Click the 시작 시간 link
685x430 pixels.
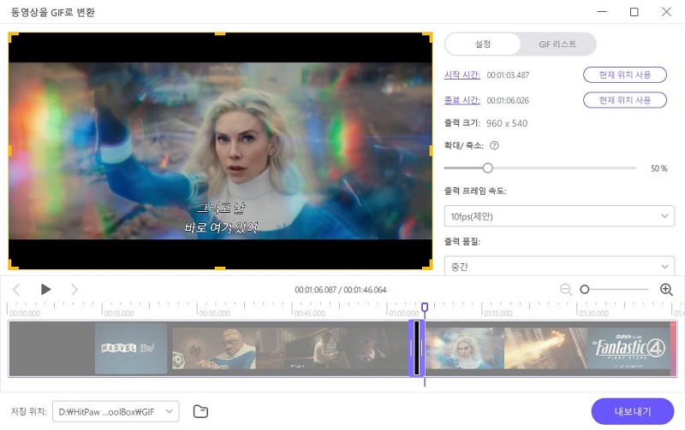462,75
